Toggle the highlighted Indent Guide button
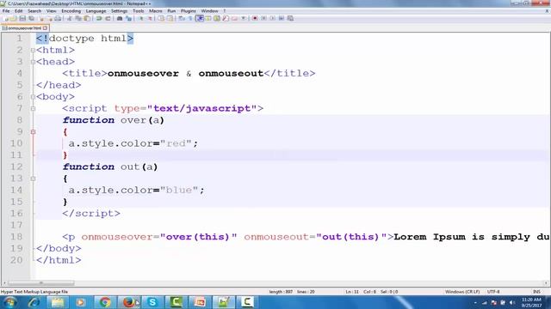This screenshot has height=309, width=551. (x=200, y=18)
